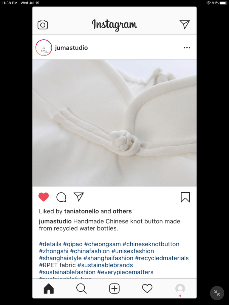The width and height of the screenshot is (229, 305).
Task: Open the taniatonello profile from the likes line
Action: pos(81,211)
